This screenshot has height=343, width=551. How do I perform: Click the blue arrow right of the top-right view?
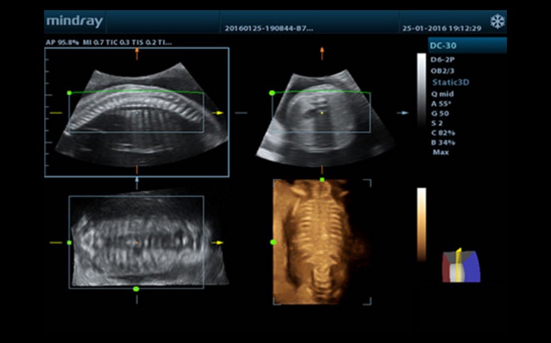pos(403,113)
